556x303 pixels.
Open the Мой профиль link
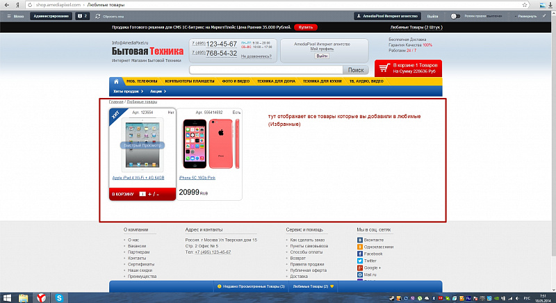tap(322, 49)
